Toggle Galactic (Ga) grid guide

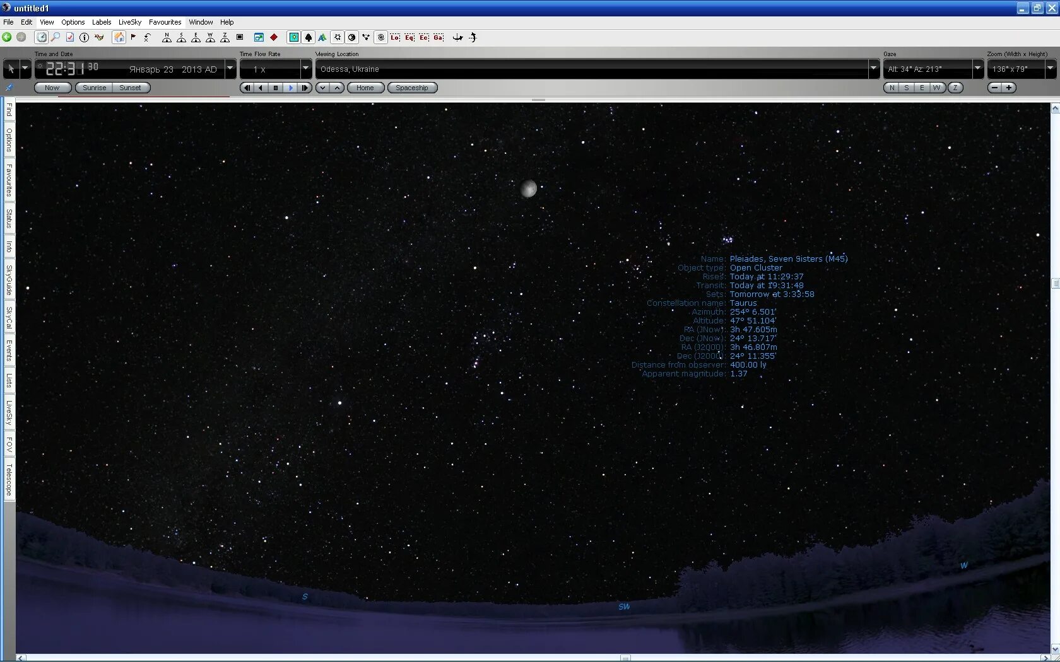439,37
